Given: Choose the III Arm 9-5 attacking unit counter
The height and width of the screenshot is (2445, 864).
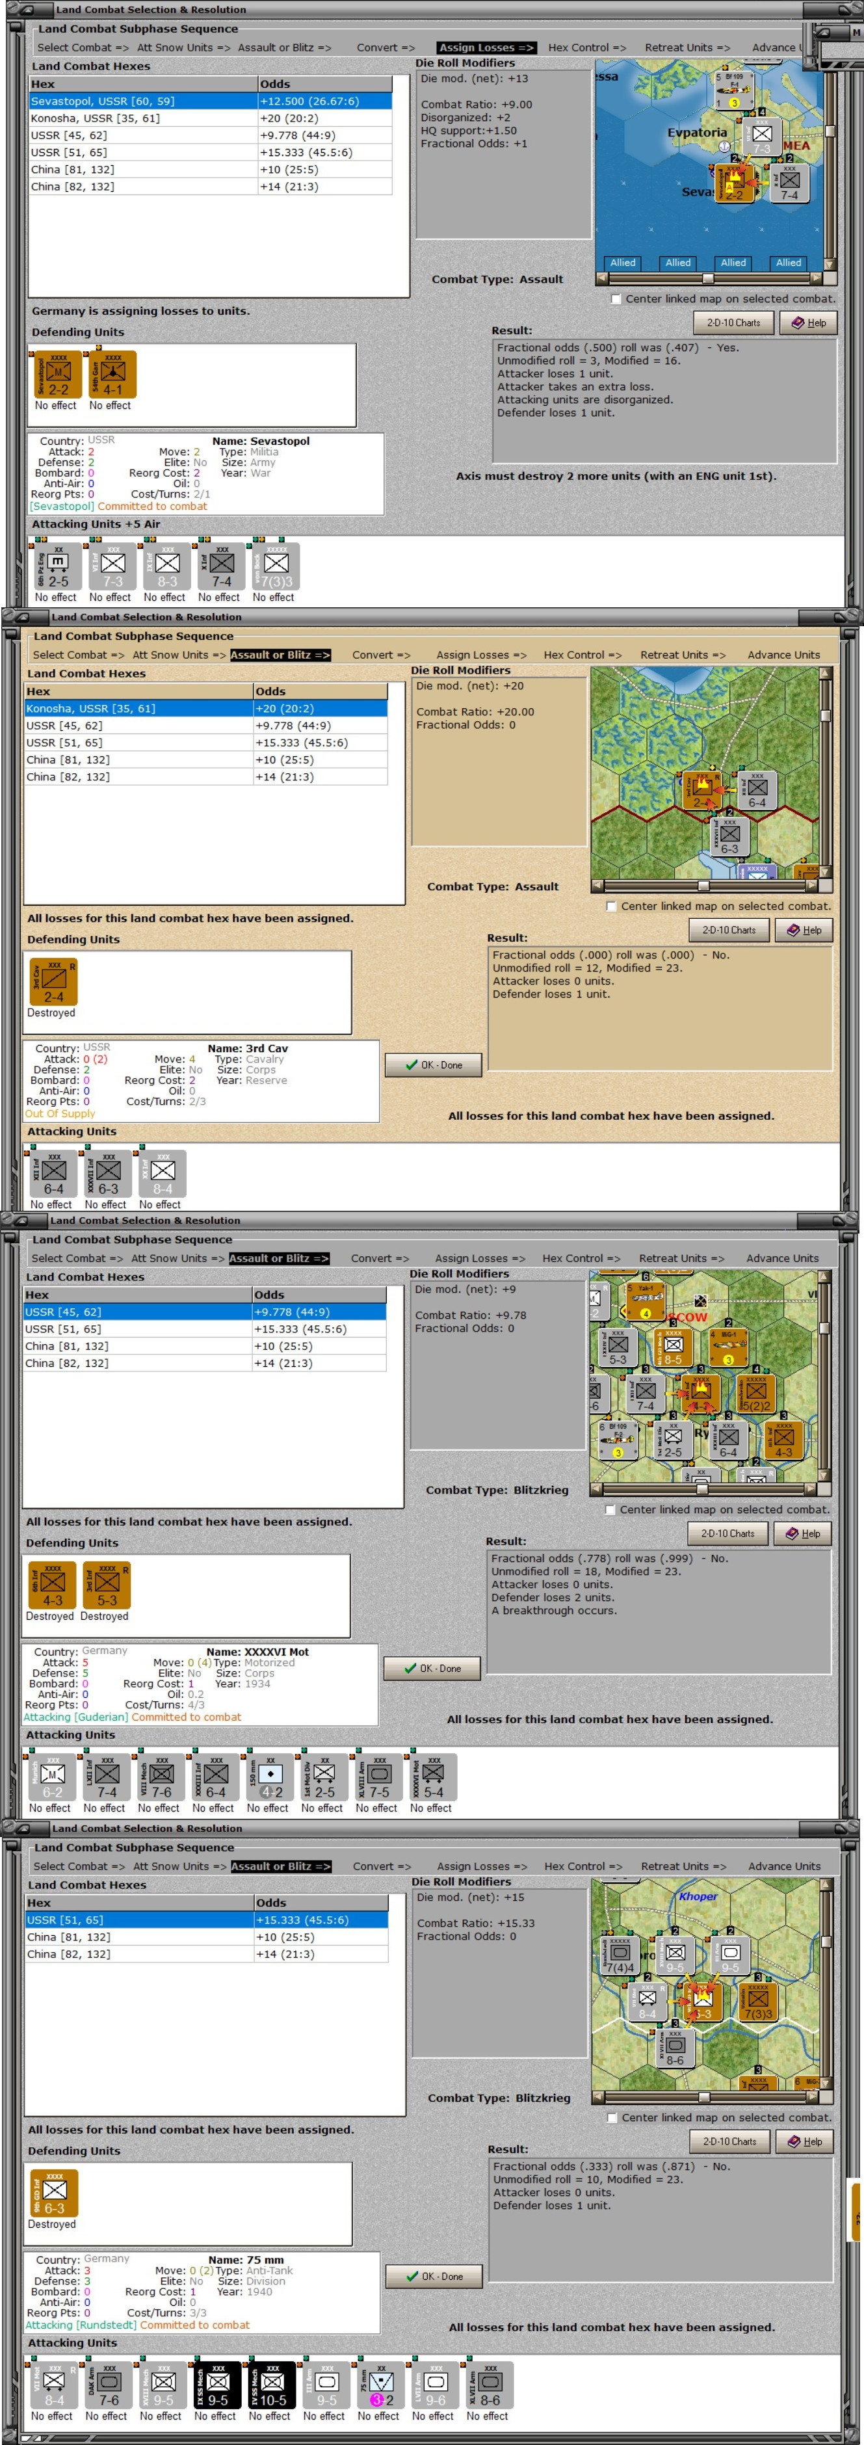Looking at the screenshot, I should point(327,2385).
